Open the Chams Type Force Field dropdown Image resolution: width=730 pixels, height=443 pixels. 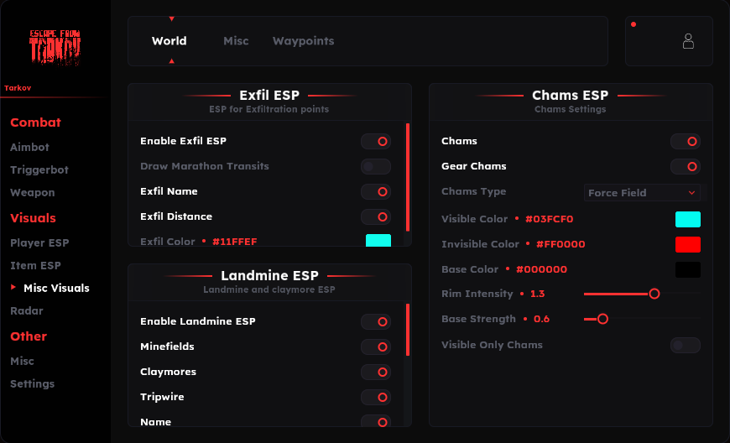point(642,193)
